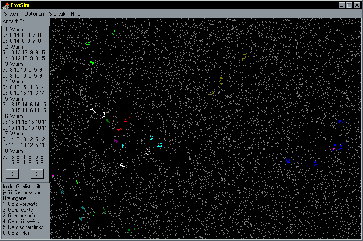Click the 'Anzahl: 34' counter label
The height and width of the screenshot is (241, 363).
tap(14, 21)
